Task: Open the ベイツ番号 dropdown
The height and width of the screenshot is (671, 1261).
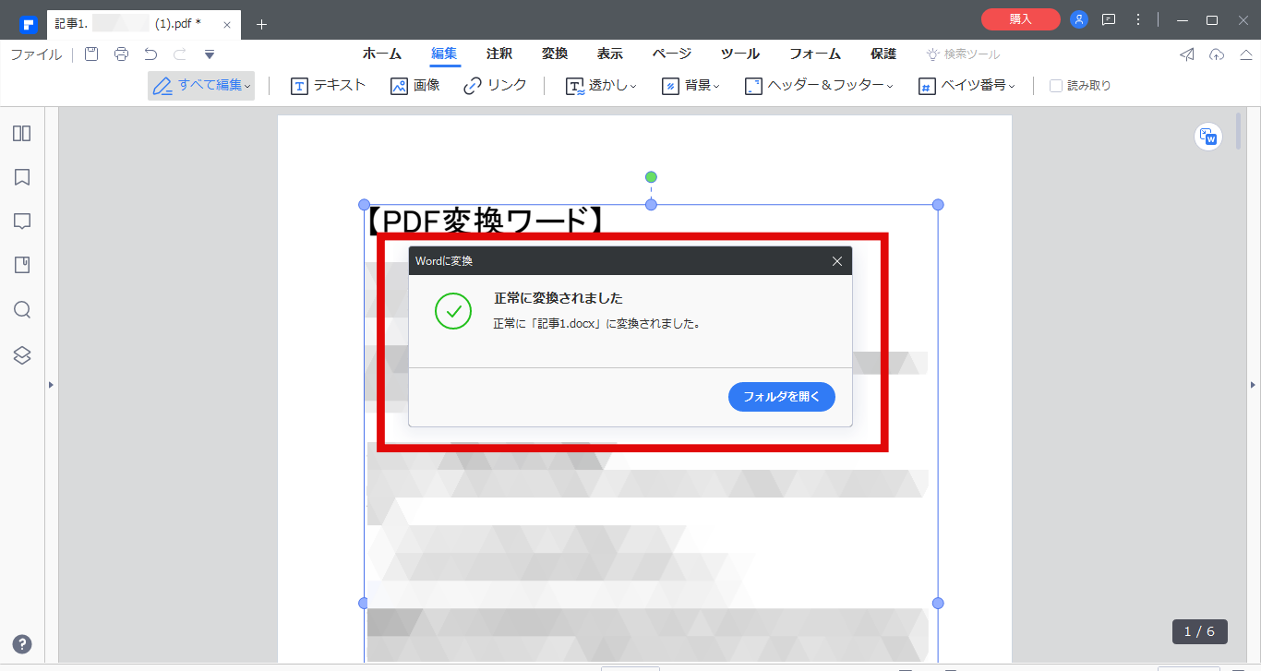Action: tap(967, 86)
